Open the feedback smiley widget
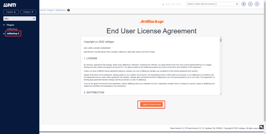This screenshot has height=134, width=266. [x=262, y=127]
